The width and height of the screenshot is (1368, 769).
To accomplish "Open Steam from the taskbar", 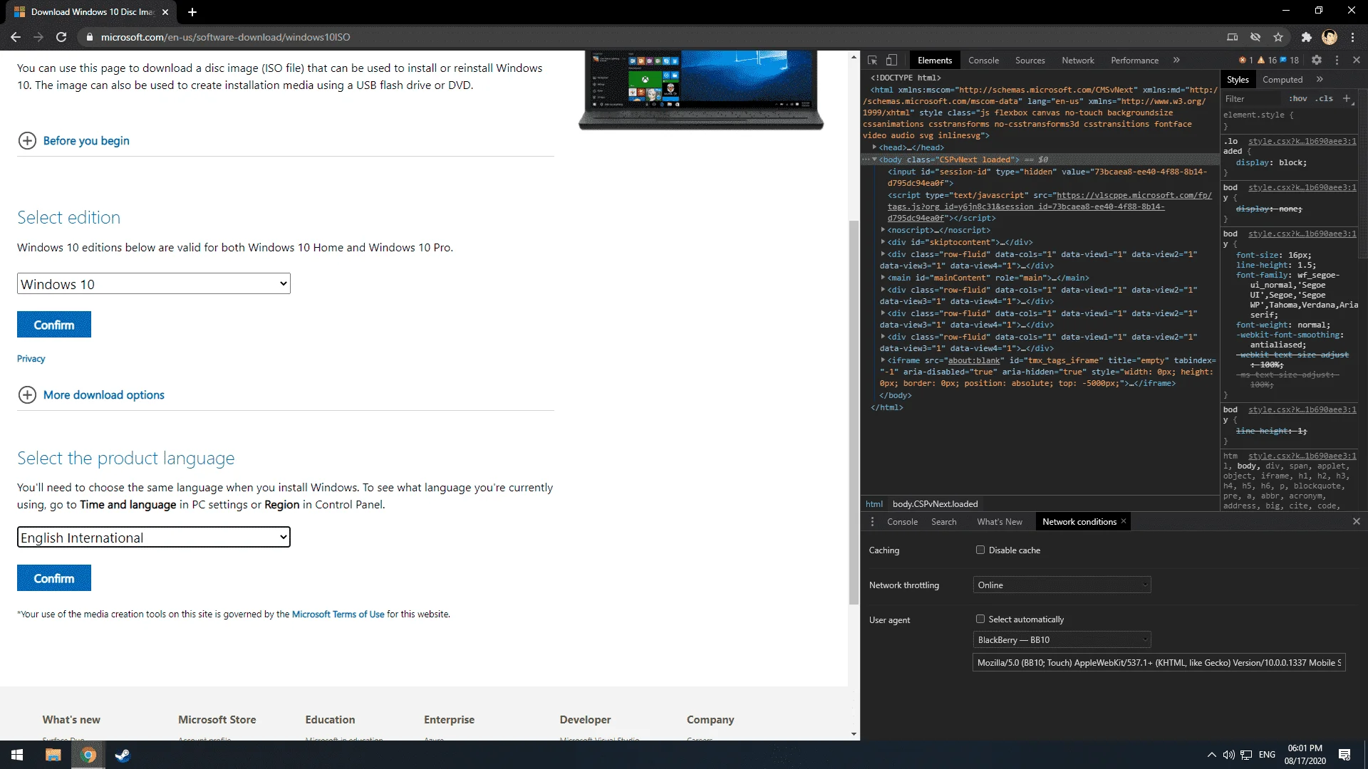I will (123, 755).
